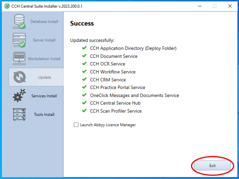This screenshot has height=179, width=239.
Task: Click the 'Success' heading
Action: pos(82,23)
